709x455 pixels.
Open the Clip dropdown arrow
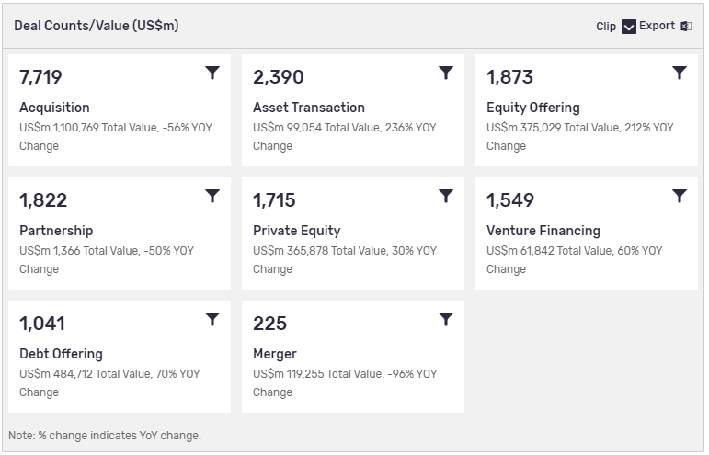(628, 27)
